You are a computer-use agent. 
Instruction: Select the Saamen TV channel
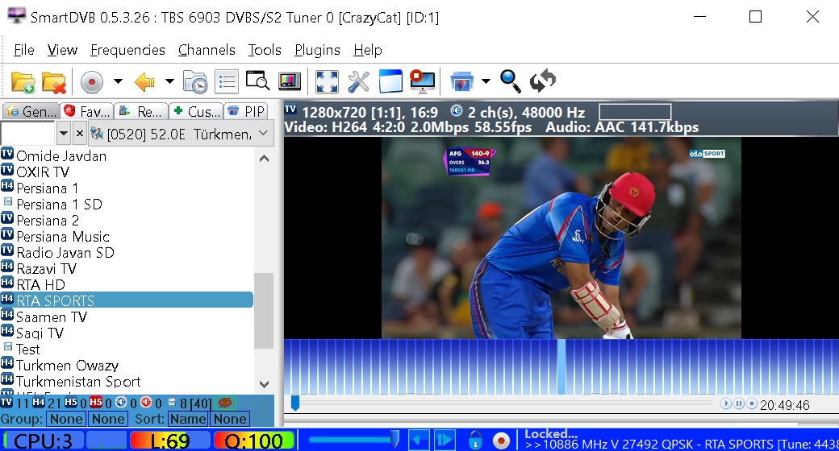pos(52,317)
